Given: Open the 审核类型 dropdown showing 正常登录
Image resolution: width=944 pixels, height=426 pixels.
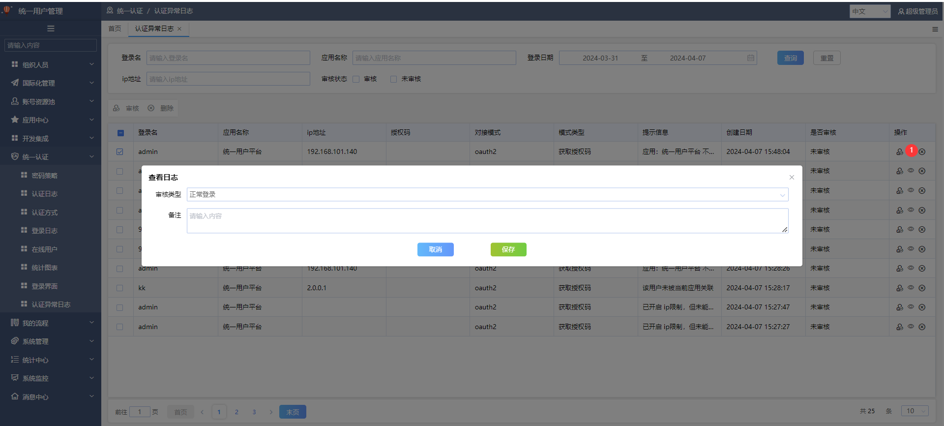Looking at the screenshot, I should click(487, 194).
